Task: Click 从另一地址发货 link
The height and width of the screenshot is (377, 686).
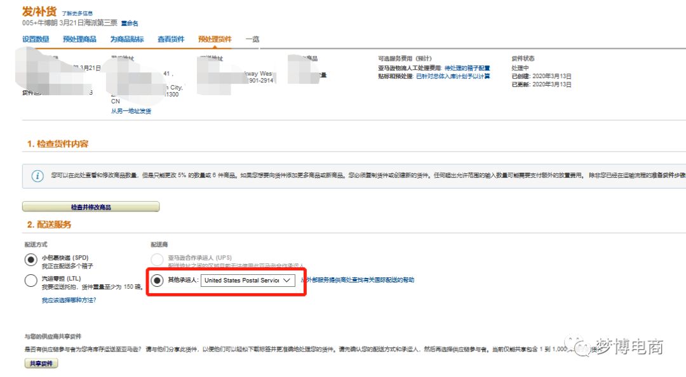Action: (131, 111)
